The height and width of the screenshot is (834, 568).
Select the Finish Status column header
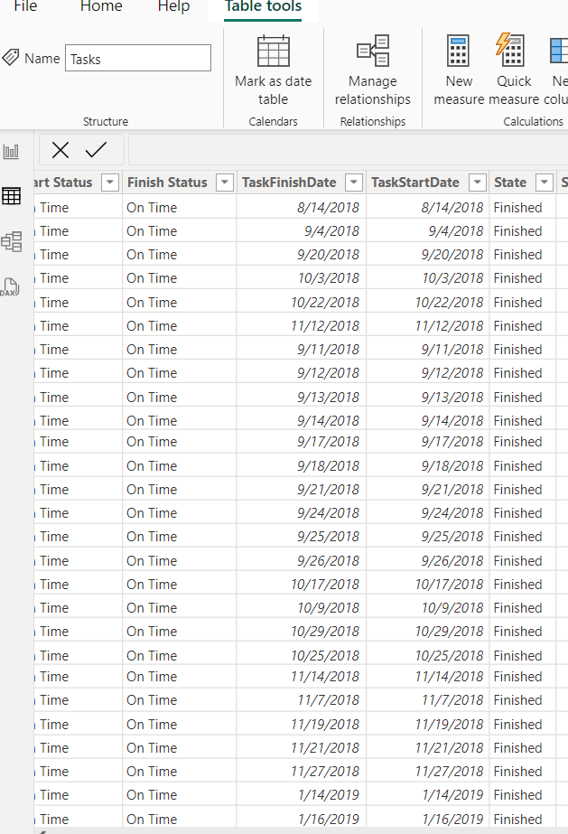click(x=167, y=183)
